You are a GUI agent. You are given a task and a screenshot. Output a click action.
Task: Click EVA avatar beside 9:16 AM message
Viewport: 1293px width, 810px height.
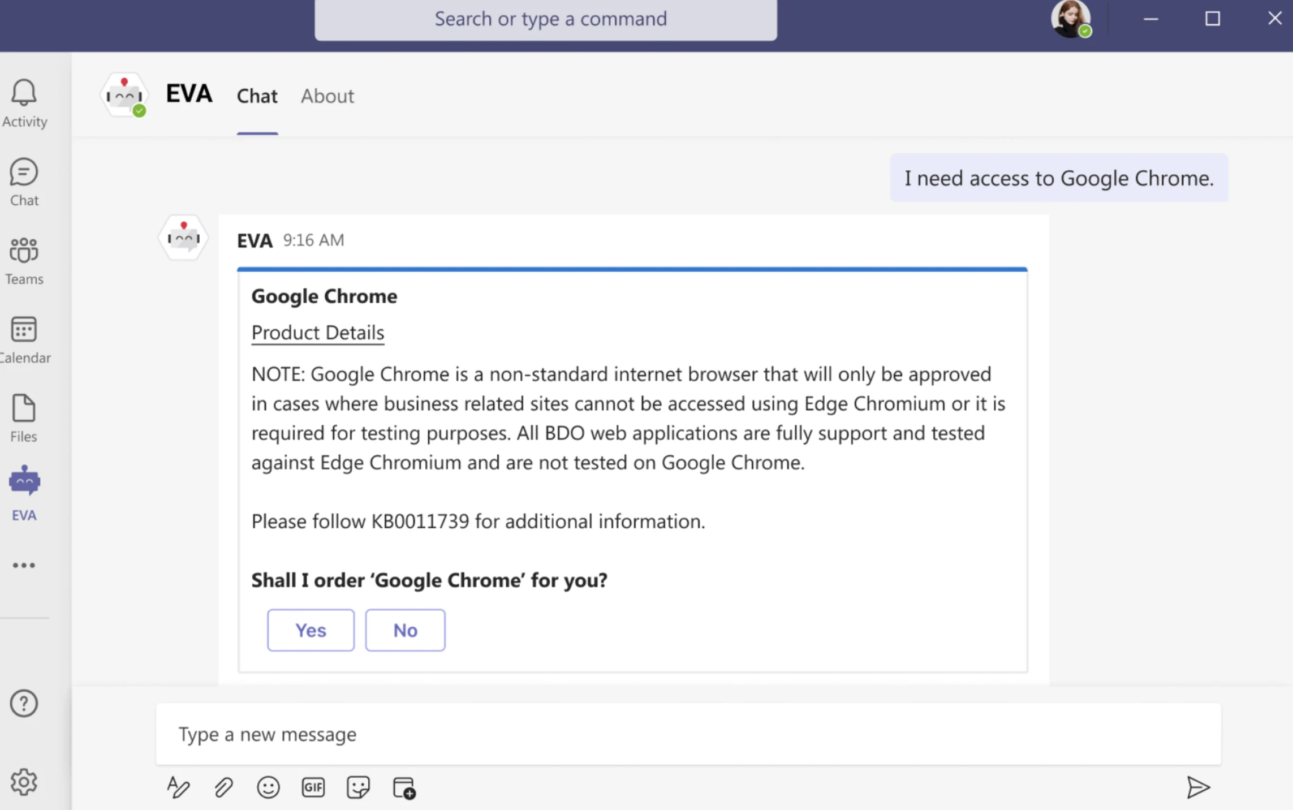pos(183,238)
